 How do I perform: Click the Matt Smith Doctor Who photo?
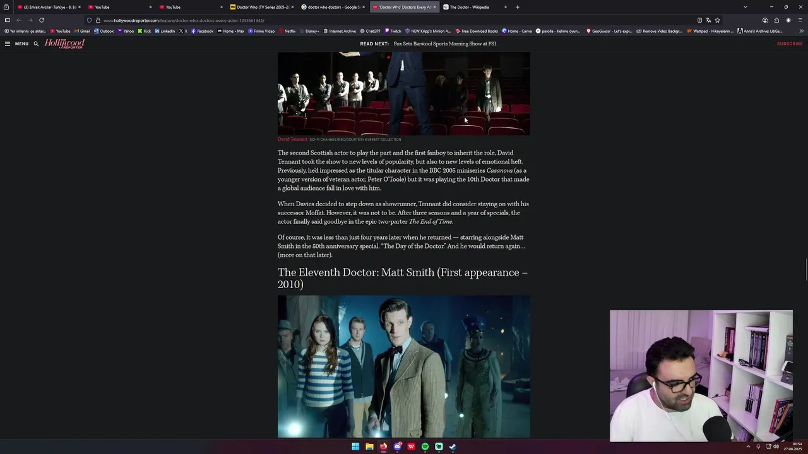404,366
